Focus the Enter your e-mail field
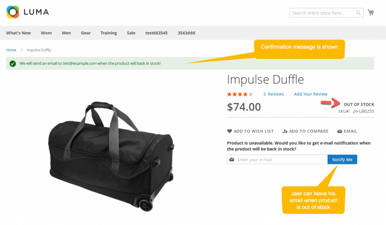The width and height of the screenshot is (386, 225). pyautogui.click(x=277, y=159)
